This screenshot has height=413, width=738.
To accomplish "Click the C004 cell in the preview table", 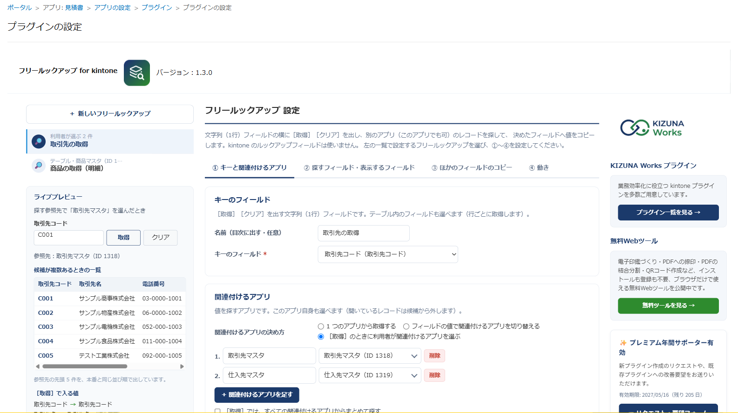I will [46, 341].
